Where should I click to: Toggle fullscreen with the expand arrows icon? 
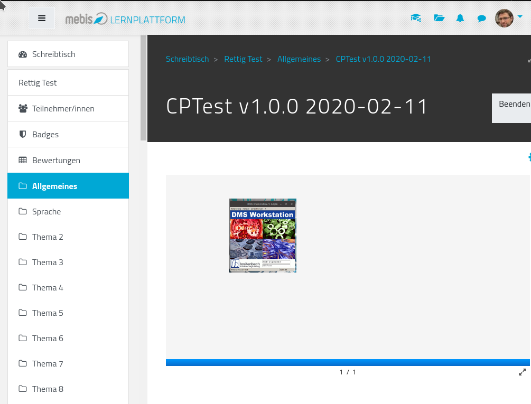(x=523, y=372)
